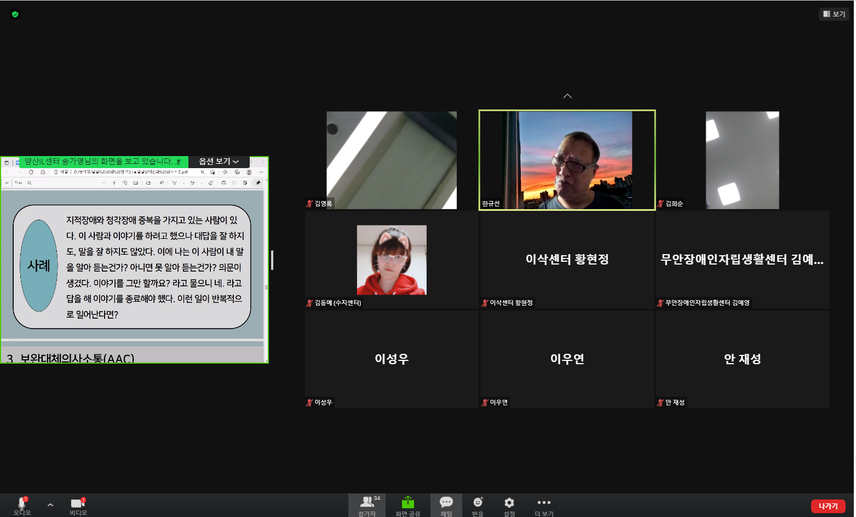Open the chat (채팅) panel
The height and width of the screenshot is (517, 856).
click(446, 505)
